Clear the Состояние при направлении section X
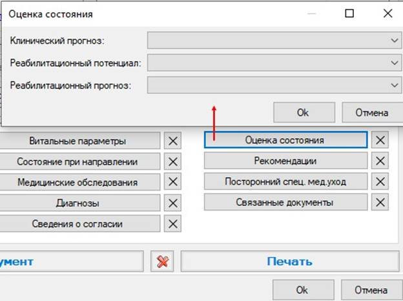403x301 pixels. (x=172, y=161)
